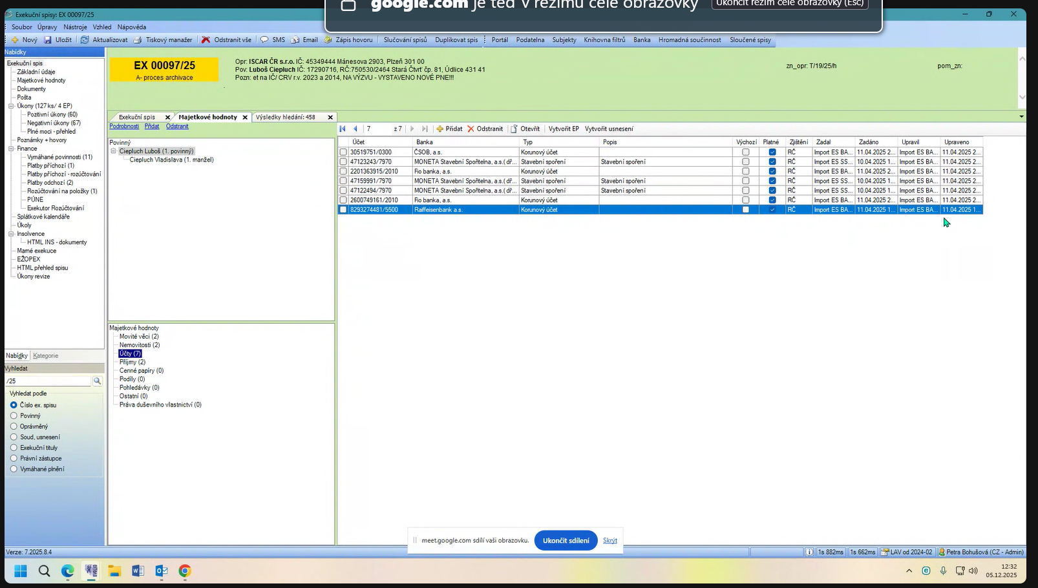Click the Nový toolbar icon
The width and height of the screenshot is (1038, 588).
coord(15,40)
